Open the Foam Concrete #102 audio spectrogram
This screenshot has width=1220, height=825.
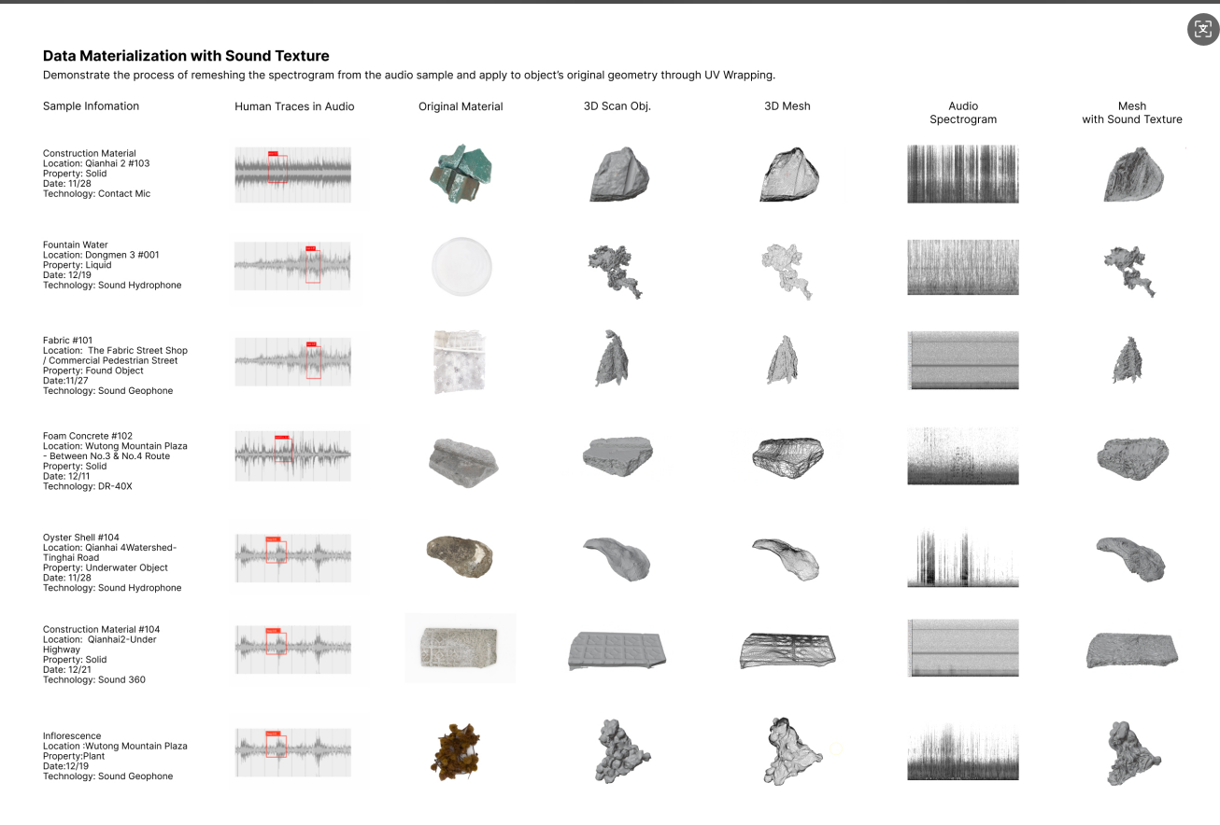pyautogui.click(x=963, y=456)
